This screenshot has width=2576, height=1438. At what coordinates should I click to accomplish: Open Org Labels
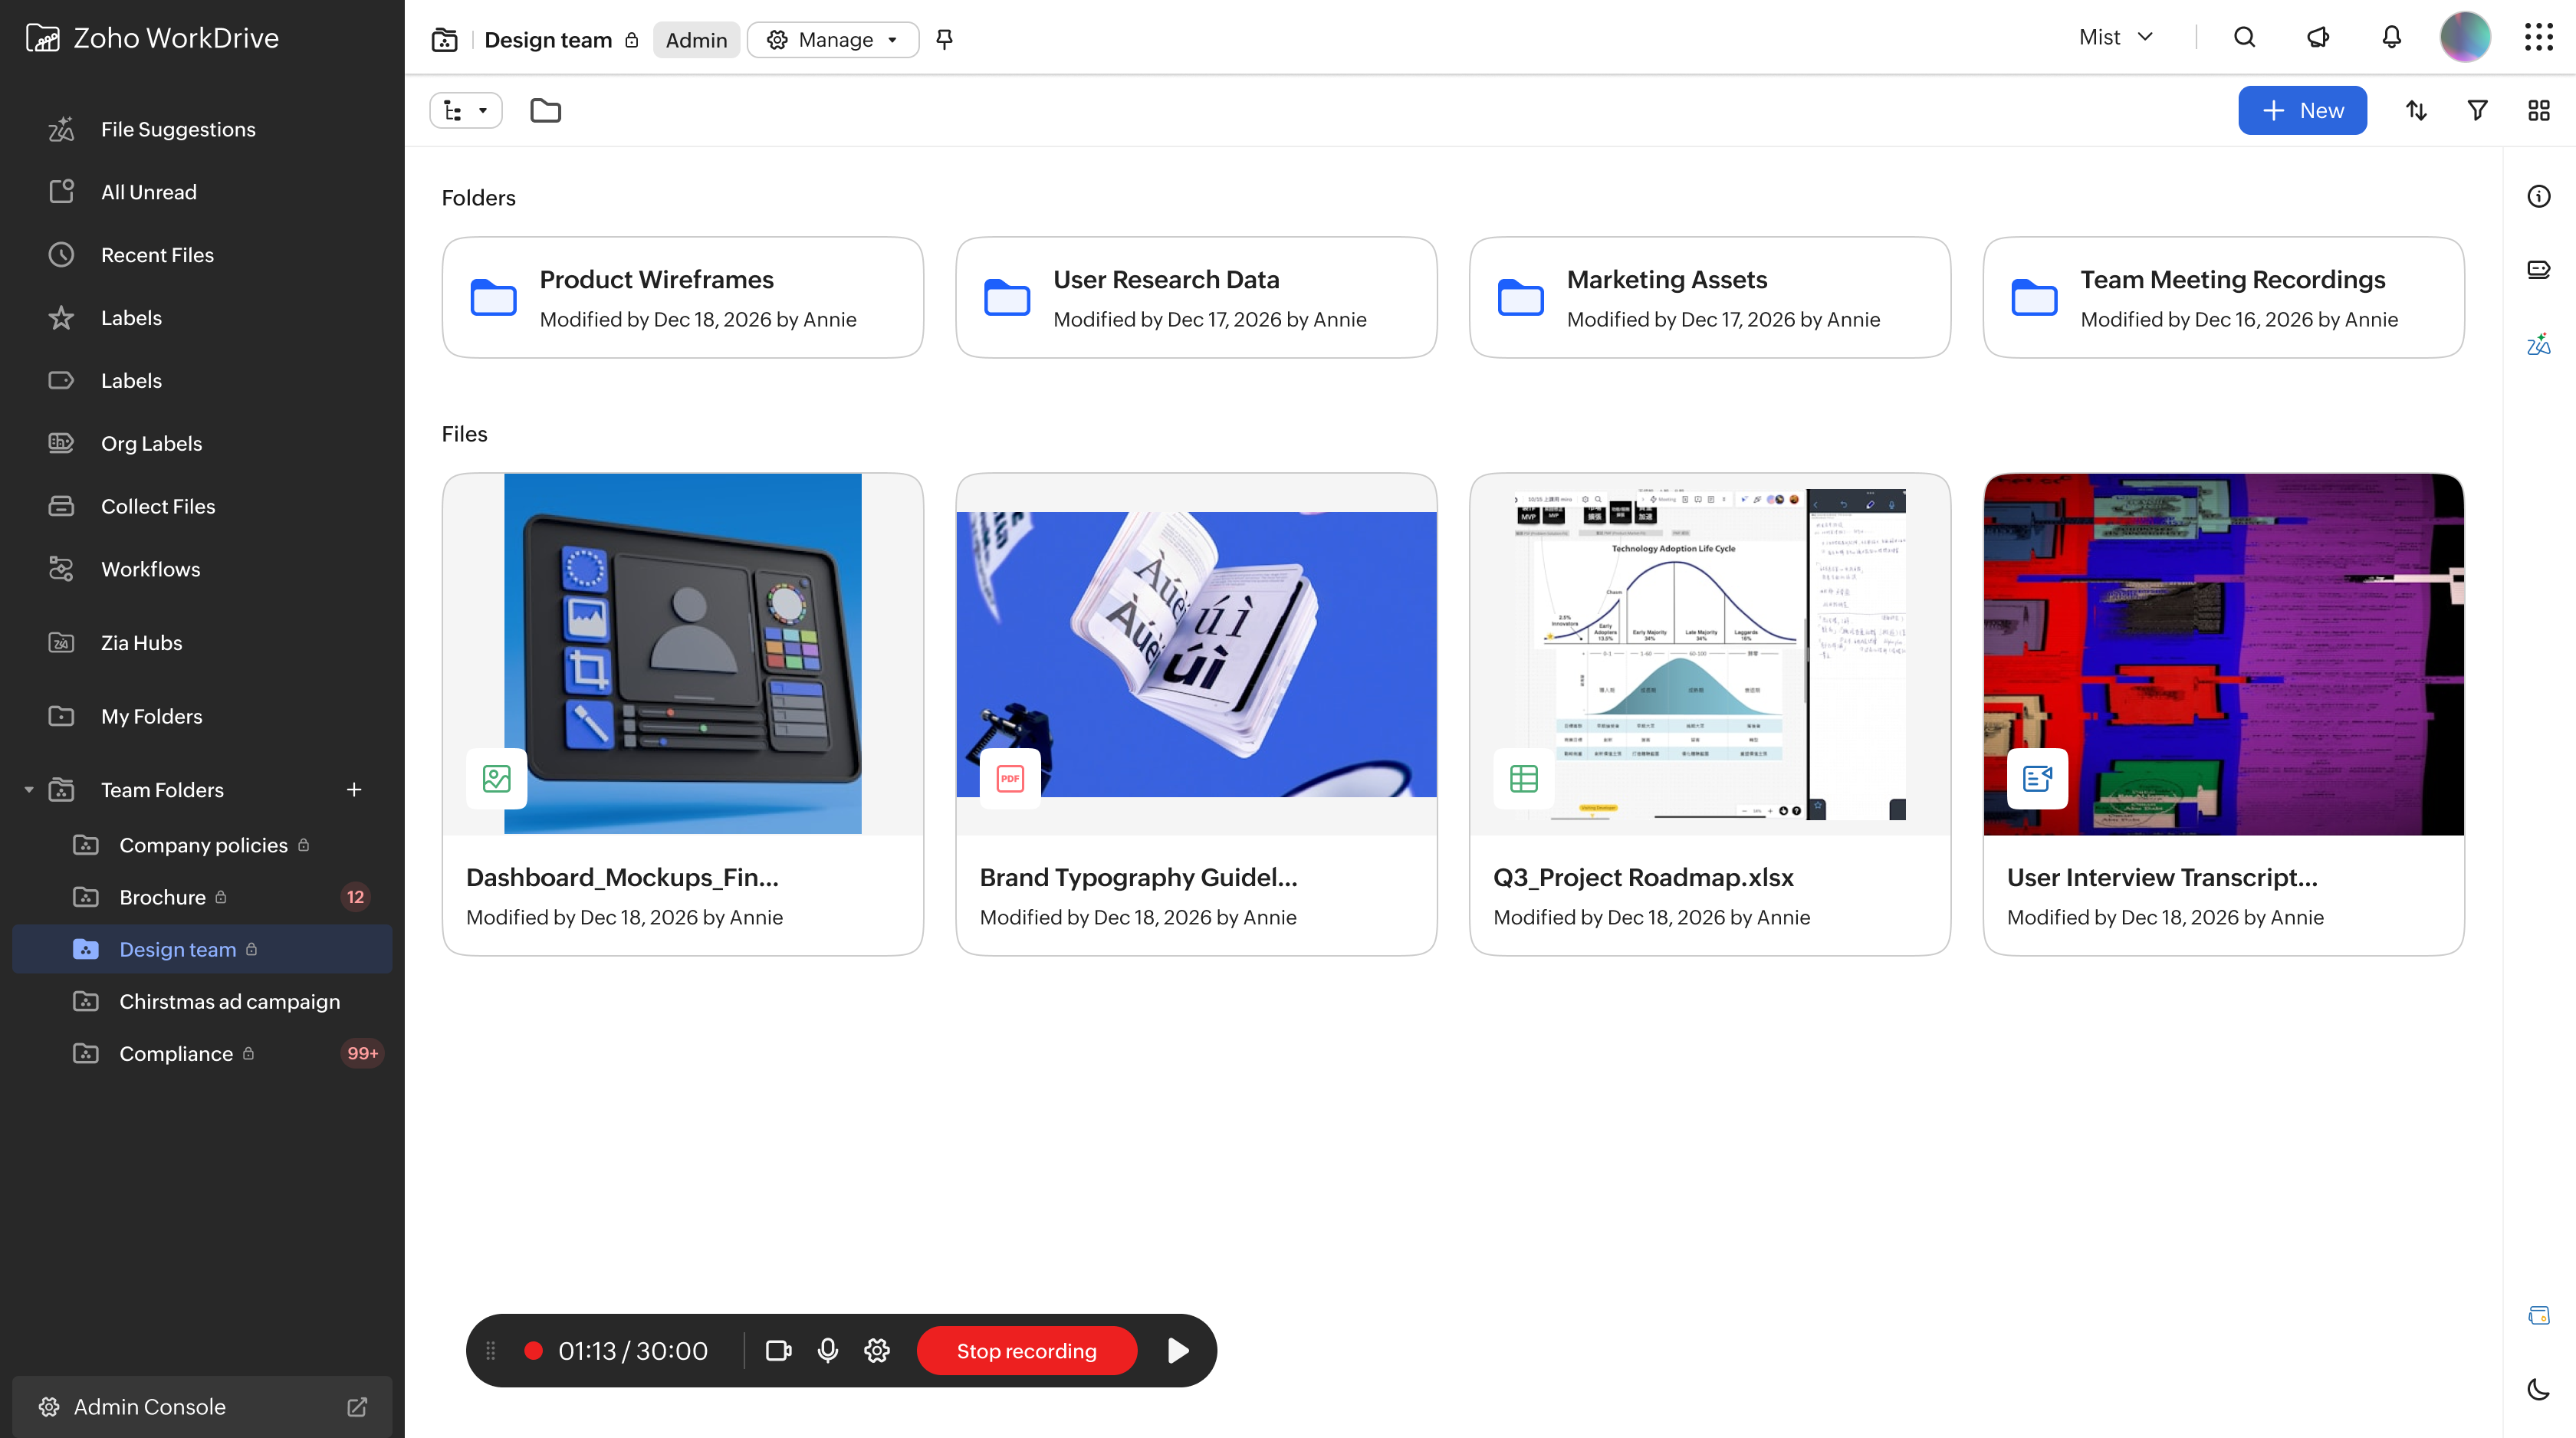coord(202,443)
